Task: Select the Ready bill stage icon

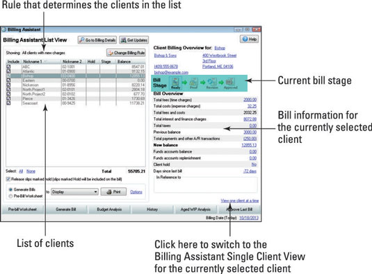Action: [175, 83]
